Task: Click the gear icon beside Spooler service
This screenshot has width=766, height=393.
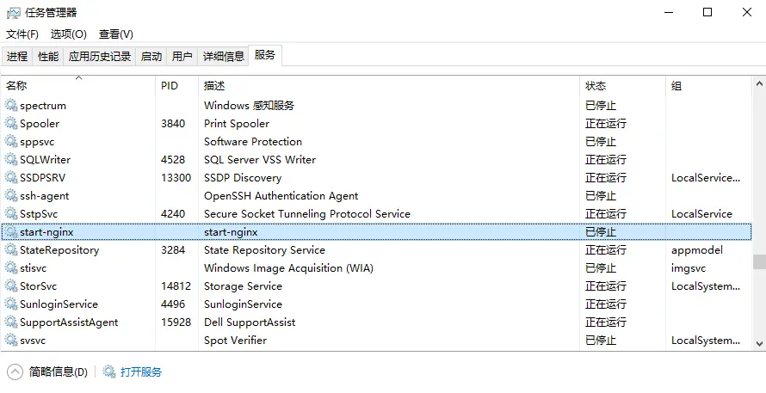Action: (11, 124)
